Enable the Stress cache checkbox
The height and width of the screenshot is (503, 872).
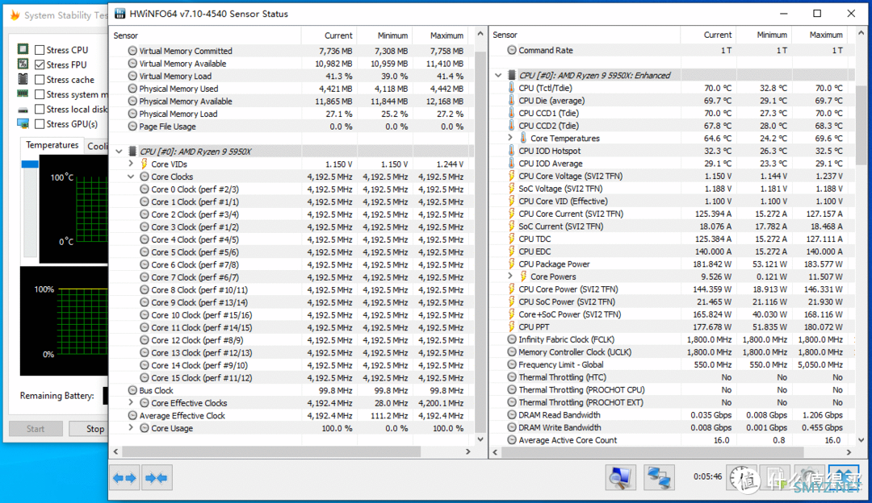[x=40, y=79]
